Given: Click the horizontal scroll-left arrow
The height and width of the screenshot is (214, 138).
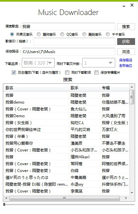Looking at the screenshot, I should pyautogui.click(x=6, y=198).
